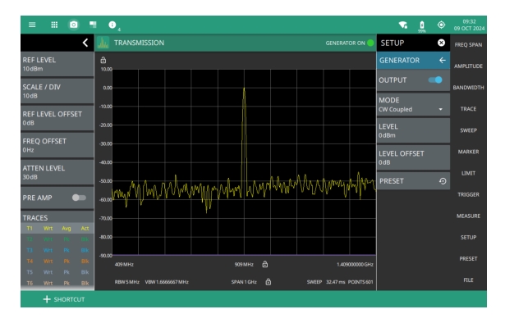Click the PRESET reset icon in generator
This screenshot has height=323, width=505.
(443, 181)
